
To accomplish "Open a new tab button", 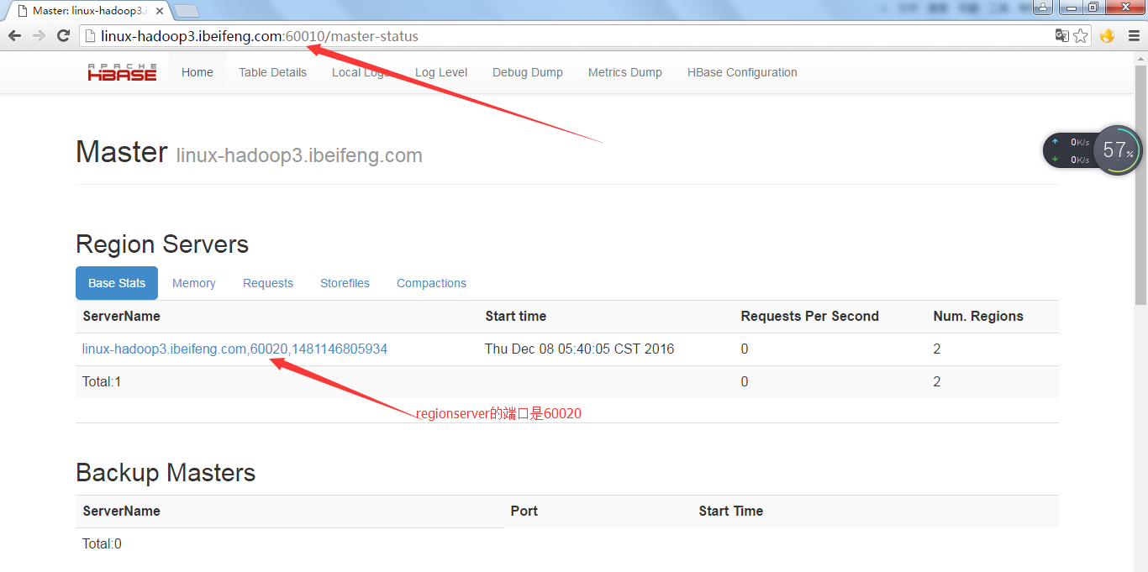I will tap(187, 11).
